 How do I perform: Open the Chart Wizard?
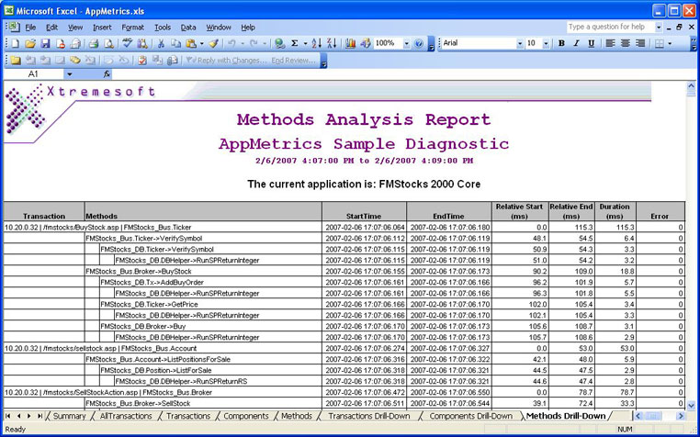click(x=350, y=43)
